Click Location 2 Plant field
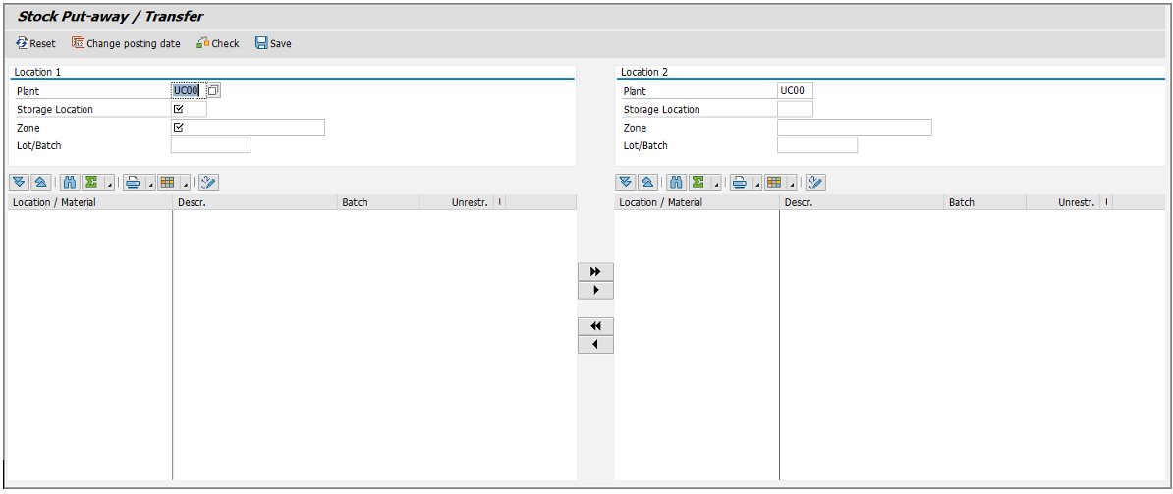 coord(795,90)
